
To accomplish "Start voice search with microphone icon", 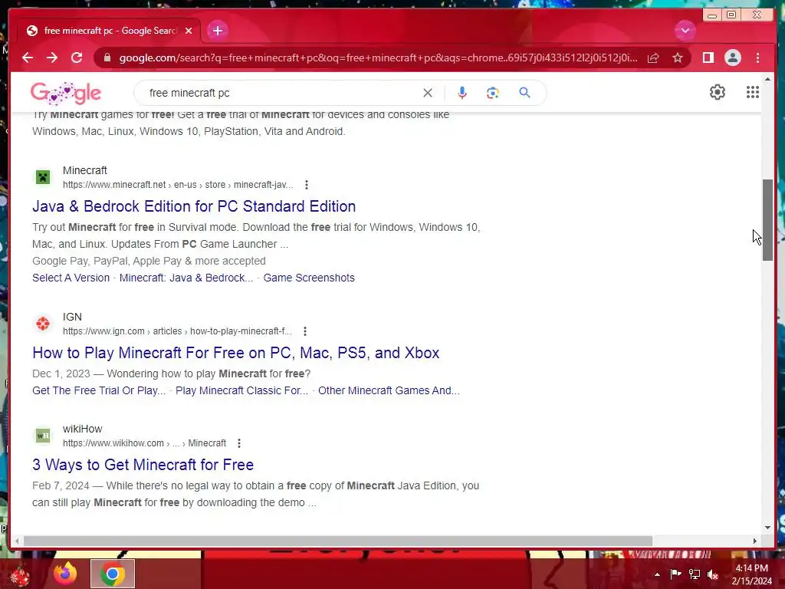I will tap(462, 93).
